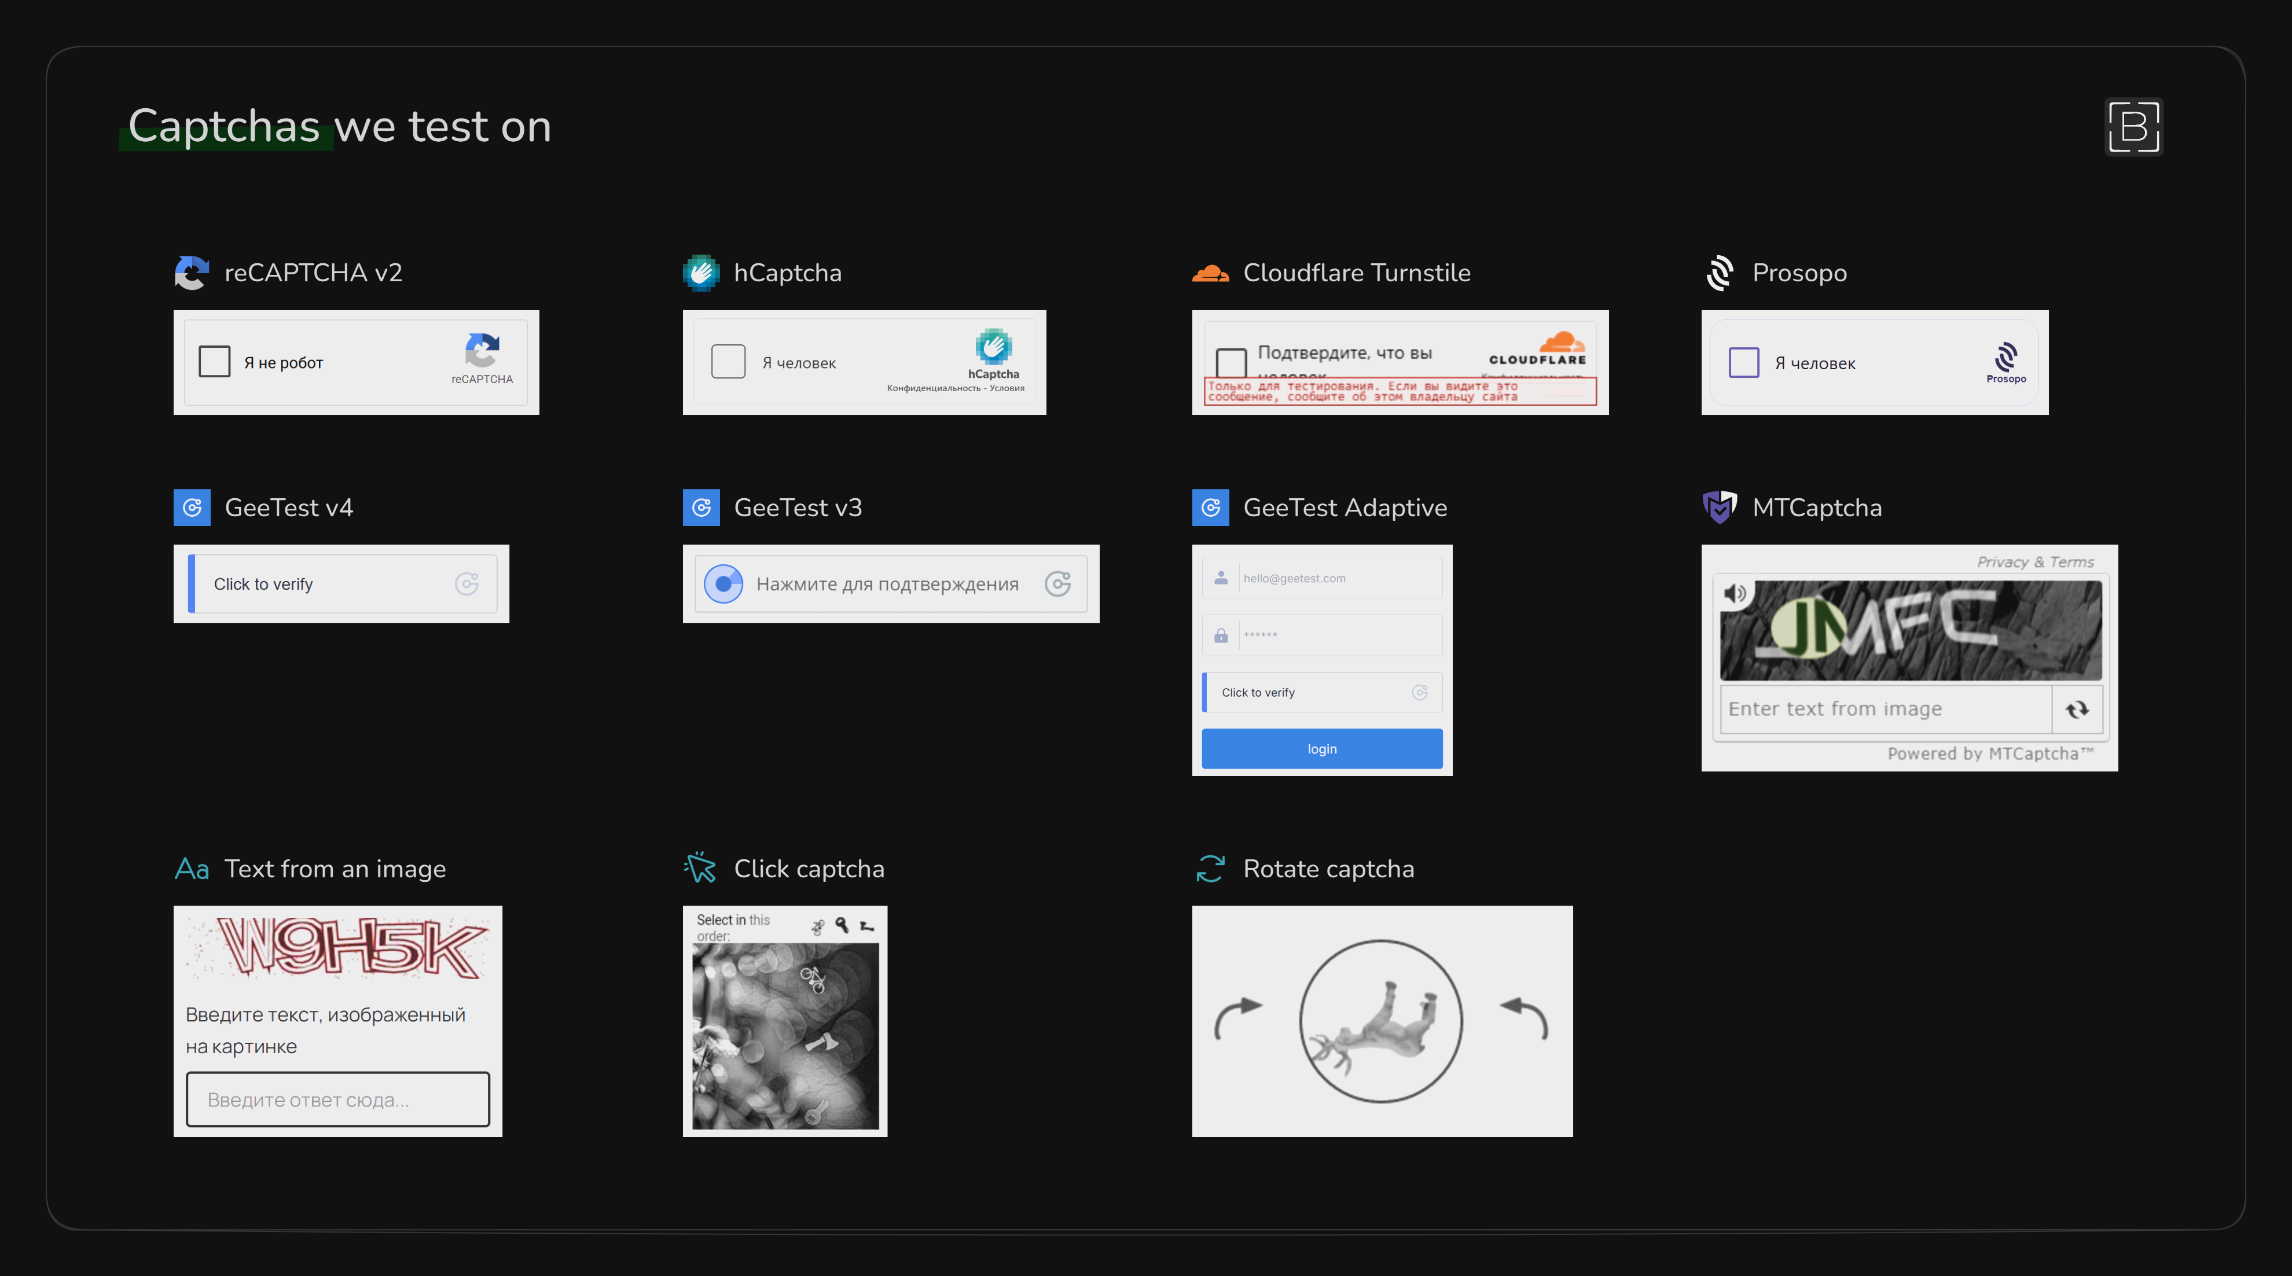
Task: Focus the GeeTest Adaptive password field
Action: [1322, 635]
